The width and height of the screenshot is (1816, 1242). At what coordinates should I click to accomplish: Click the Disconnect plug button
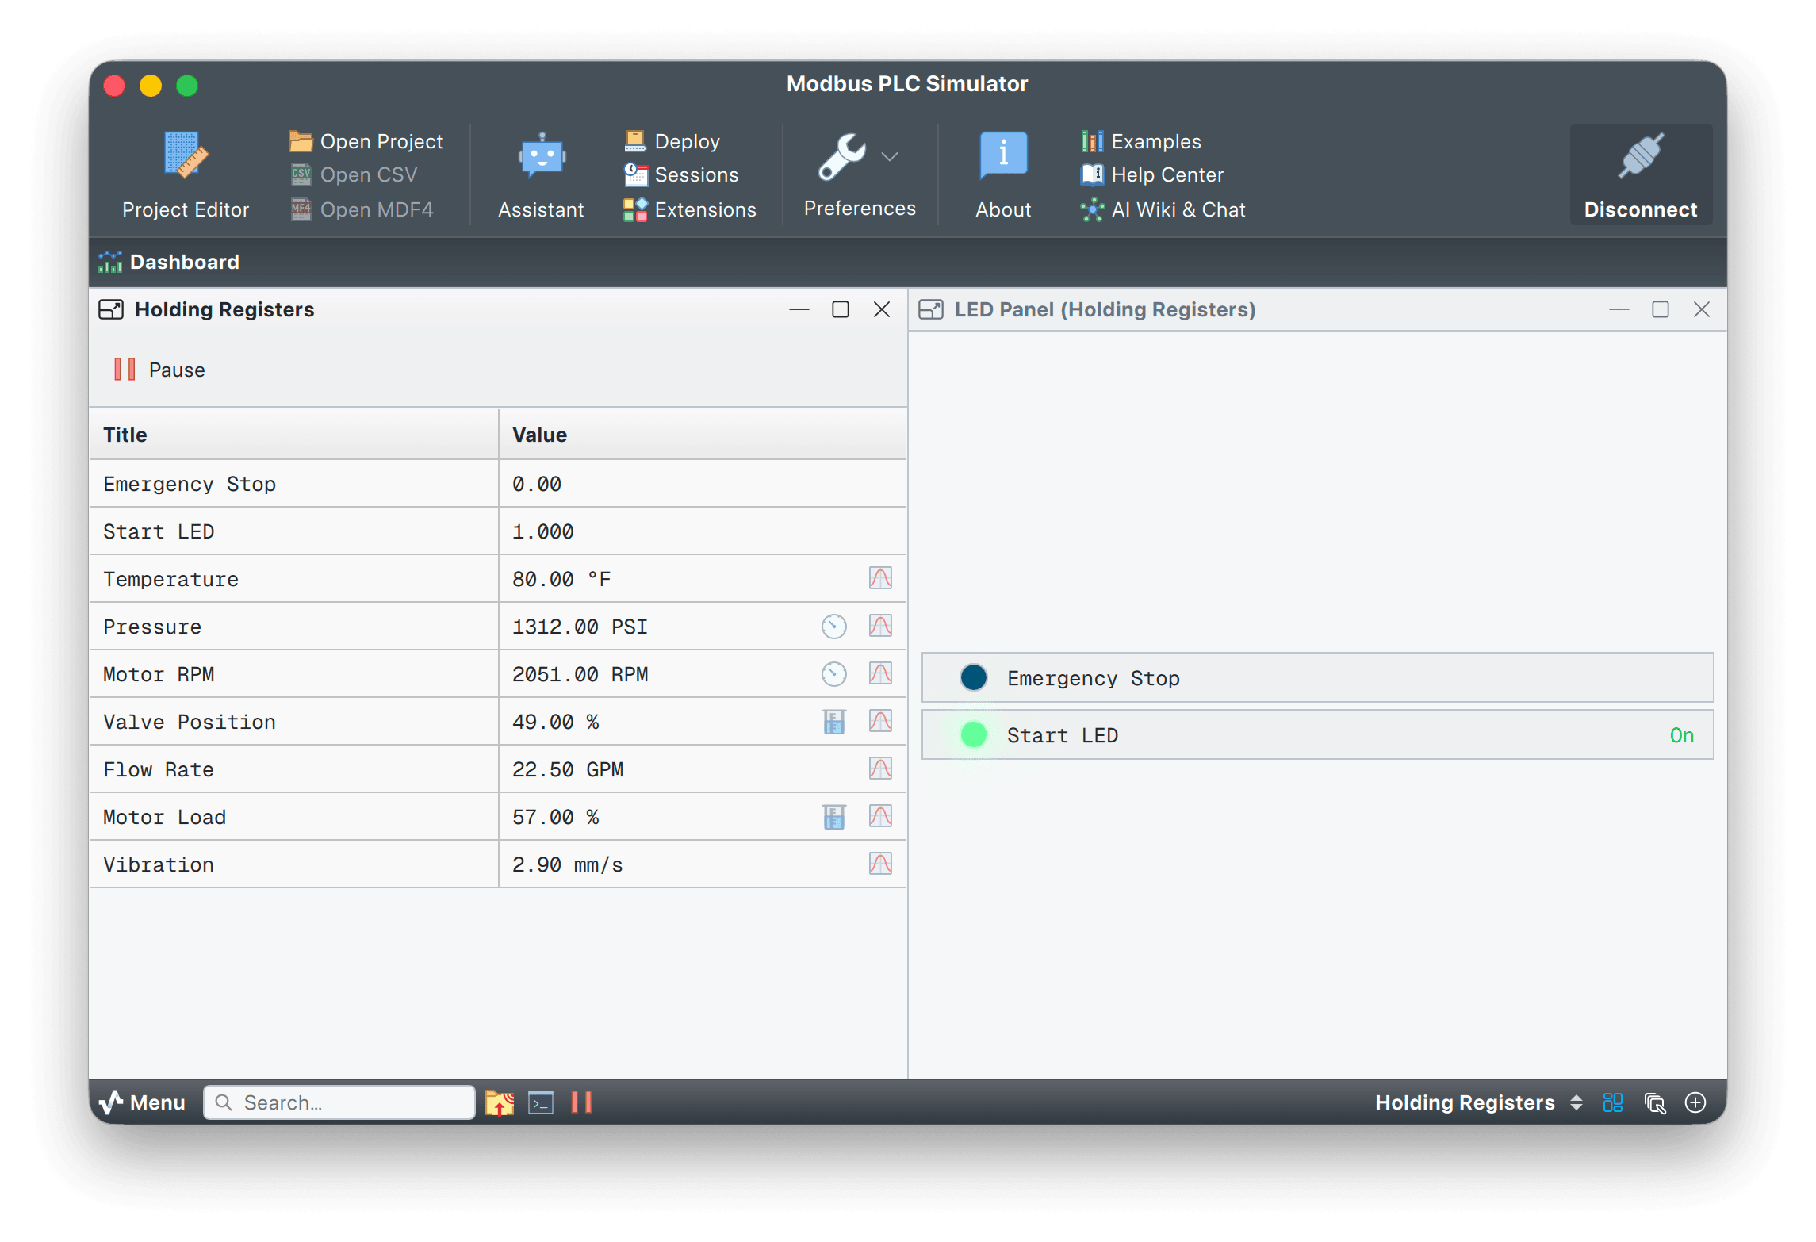(x=1641, y=174)
